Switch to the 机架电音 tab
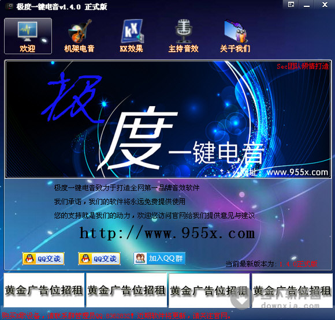Image resolution: width=335 pixels, height=320 pixels. coord(79,36)
